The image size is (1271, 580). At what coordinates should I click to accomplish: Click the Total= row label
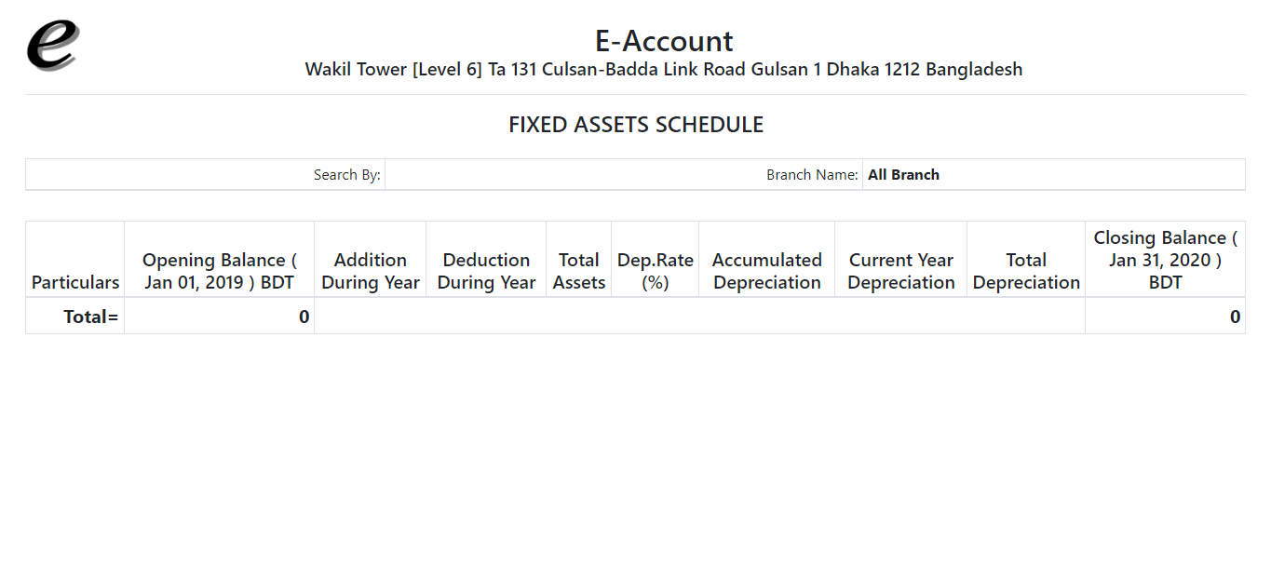coord(90,317)
